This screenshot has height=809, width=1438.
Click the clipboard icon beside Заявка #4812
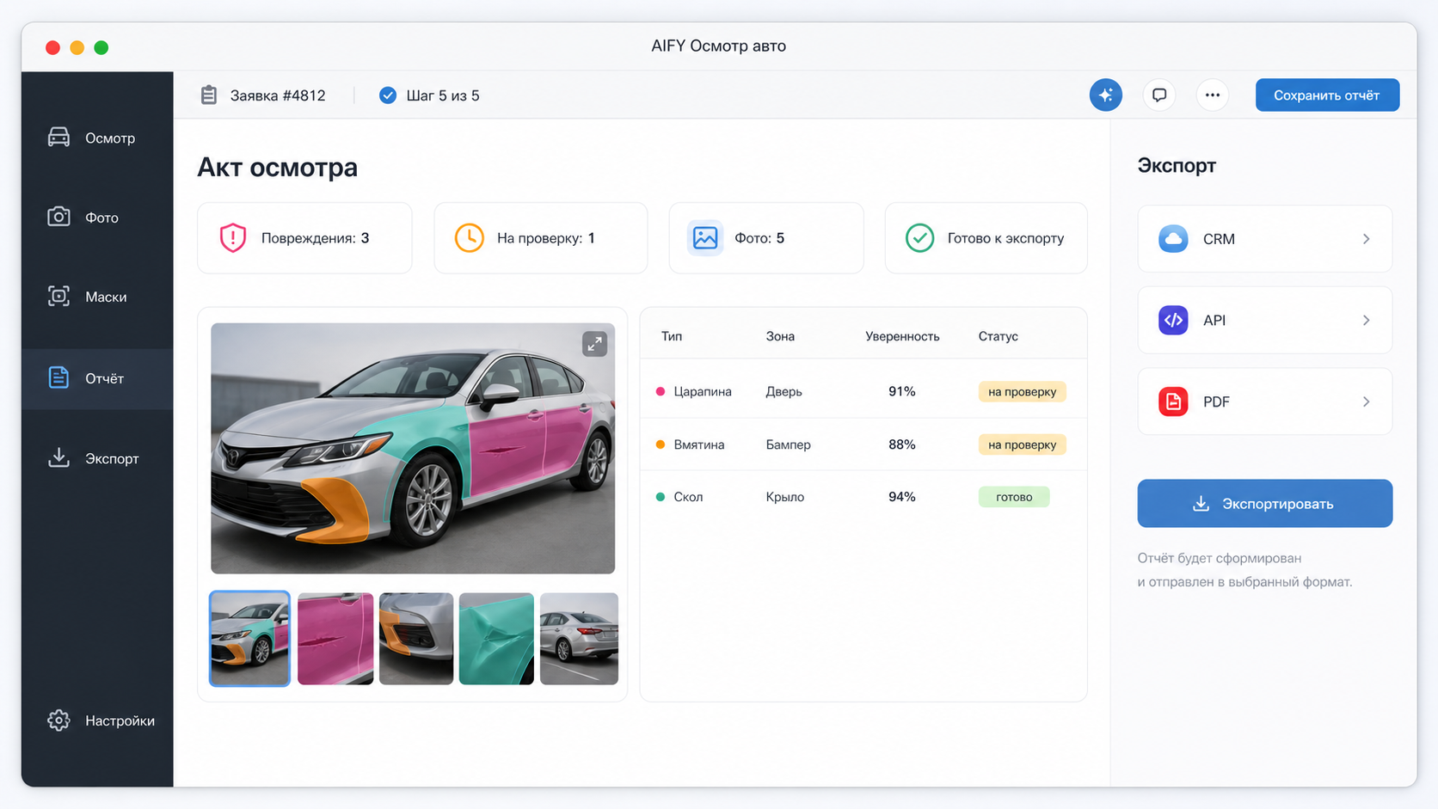209,95
